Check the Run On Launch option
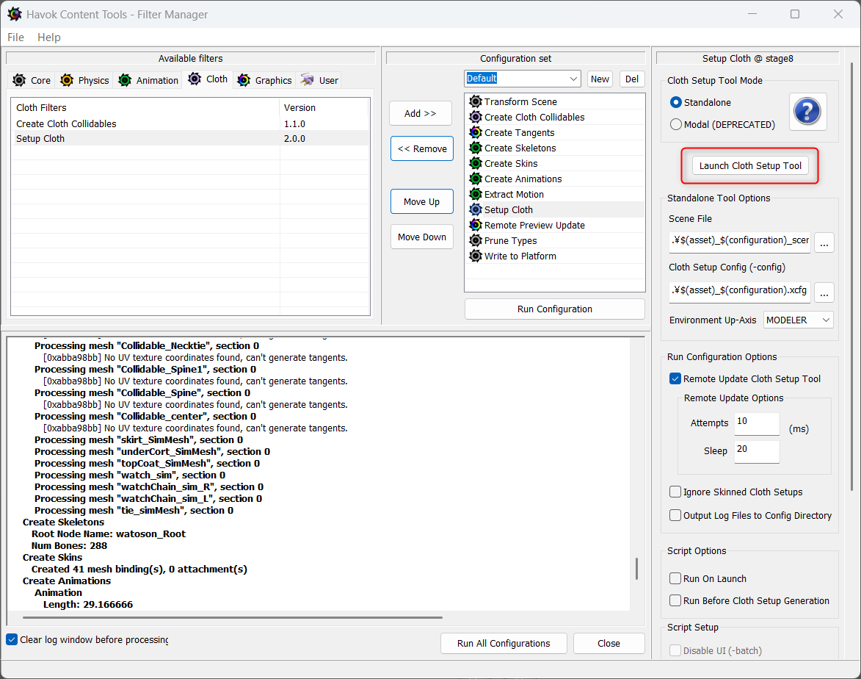861x679 pixels. pyautogui.click(x=675, y=578)
